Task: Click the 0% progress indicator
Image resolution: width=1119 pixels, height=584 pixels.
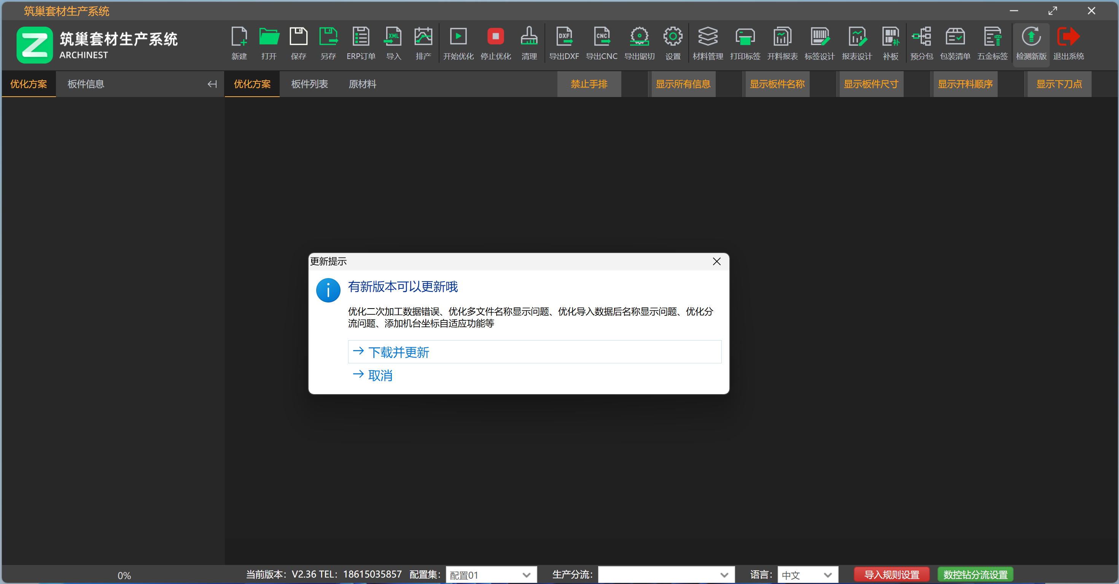Action: [124, 575]
